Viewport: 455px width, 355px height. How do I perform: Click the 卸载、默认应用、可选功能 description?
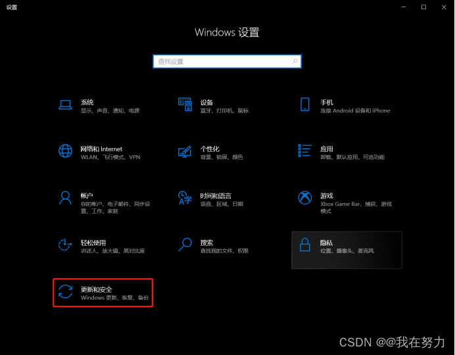click(x=352, y=157)
